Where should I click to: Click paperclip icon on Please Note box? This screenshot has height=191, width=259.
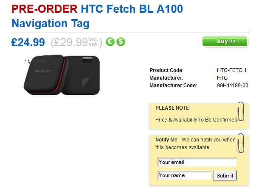coord(242,111)
